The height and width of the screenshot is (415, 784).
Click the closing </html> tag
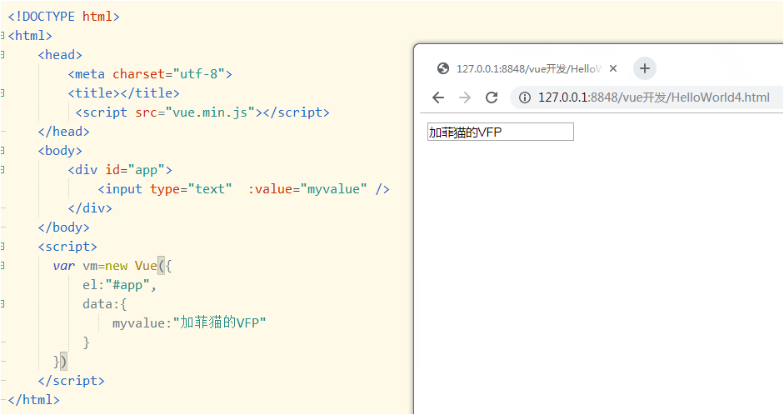pyautogui.click(x=33, y=400)
